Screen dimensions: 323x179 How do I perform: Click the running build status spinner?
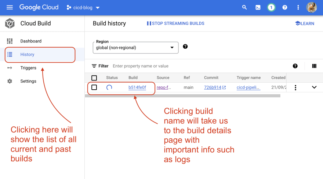click(109, 87)
